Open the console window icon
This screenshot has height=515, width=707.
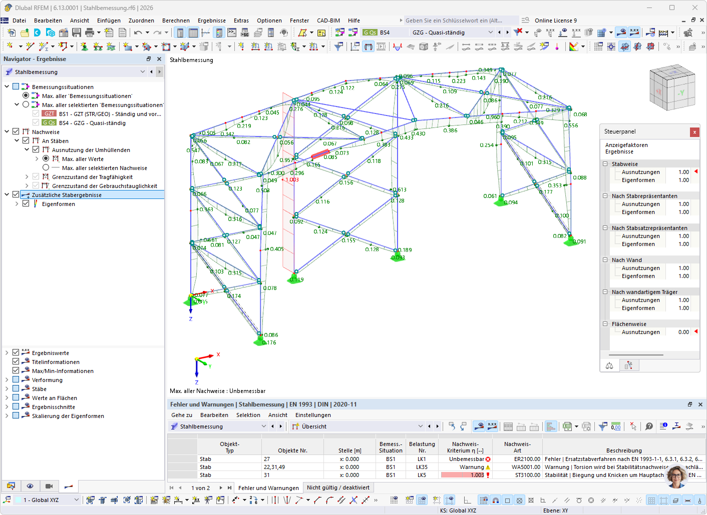pyautogui.click(x=232, y=32)
